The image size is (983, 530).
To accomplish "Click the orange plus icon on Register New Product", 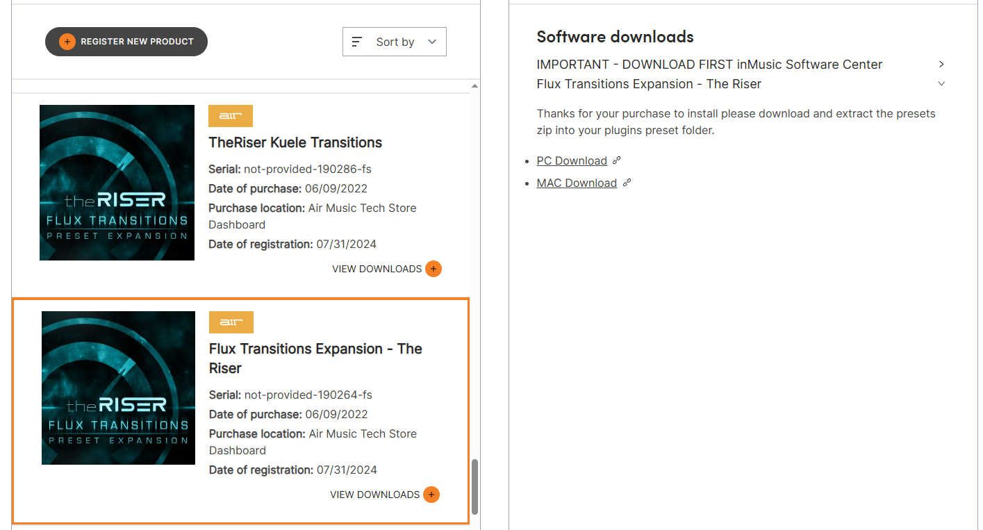I will click(67, 42).
